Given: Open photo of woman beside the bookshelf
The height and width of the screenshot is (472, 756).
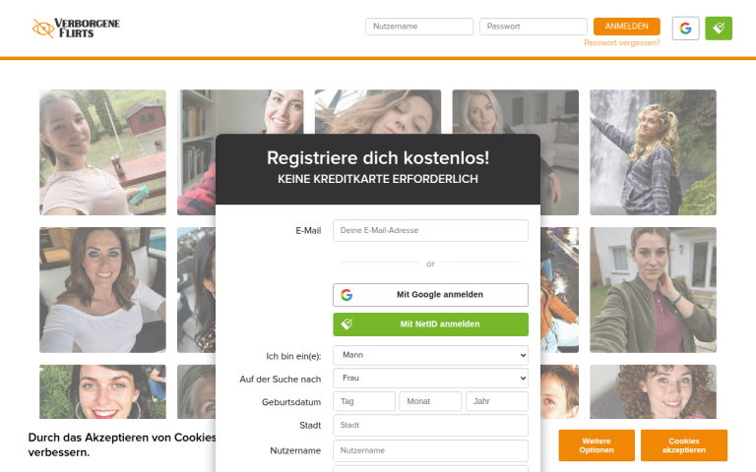Looking at the screenshot, I should pyautogui.click(x=240, y=112).
